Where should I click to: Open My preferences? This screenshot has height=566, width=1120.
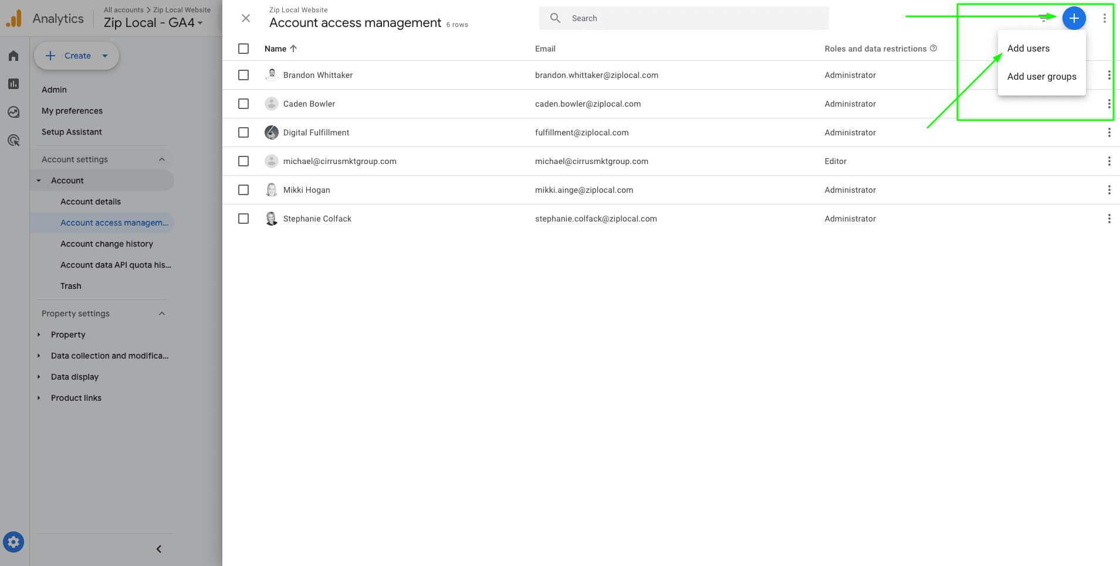coord(72,111)
